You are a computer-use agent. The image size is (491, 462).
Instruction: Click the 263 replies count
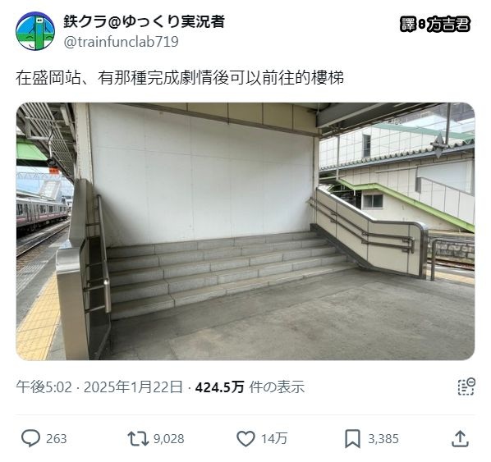[57, 439]
